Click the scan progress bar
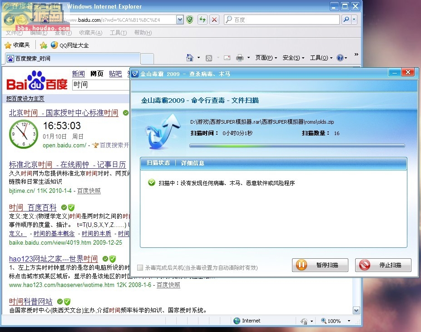Screen dimensions: 421x332 [297, 146]
